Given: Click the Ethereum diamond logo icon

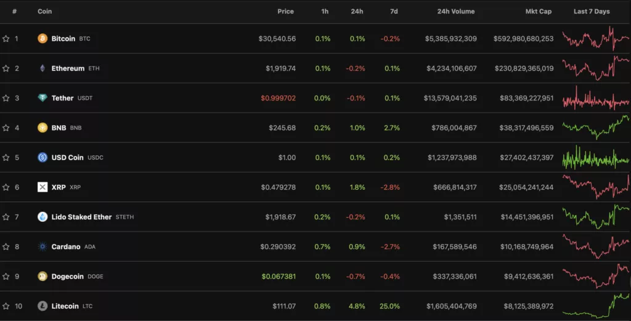Looking at the screenshot, I should [43, 68].
